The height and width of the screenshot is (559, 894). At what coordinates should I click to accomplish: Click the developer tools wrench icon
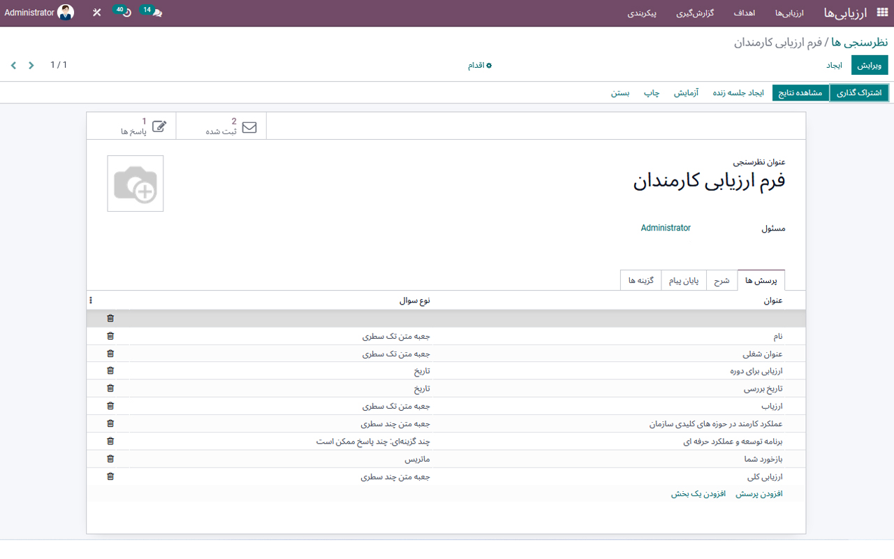click(96, 12)
